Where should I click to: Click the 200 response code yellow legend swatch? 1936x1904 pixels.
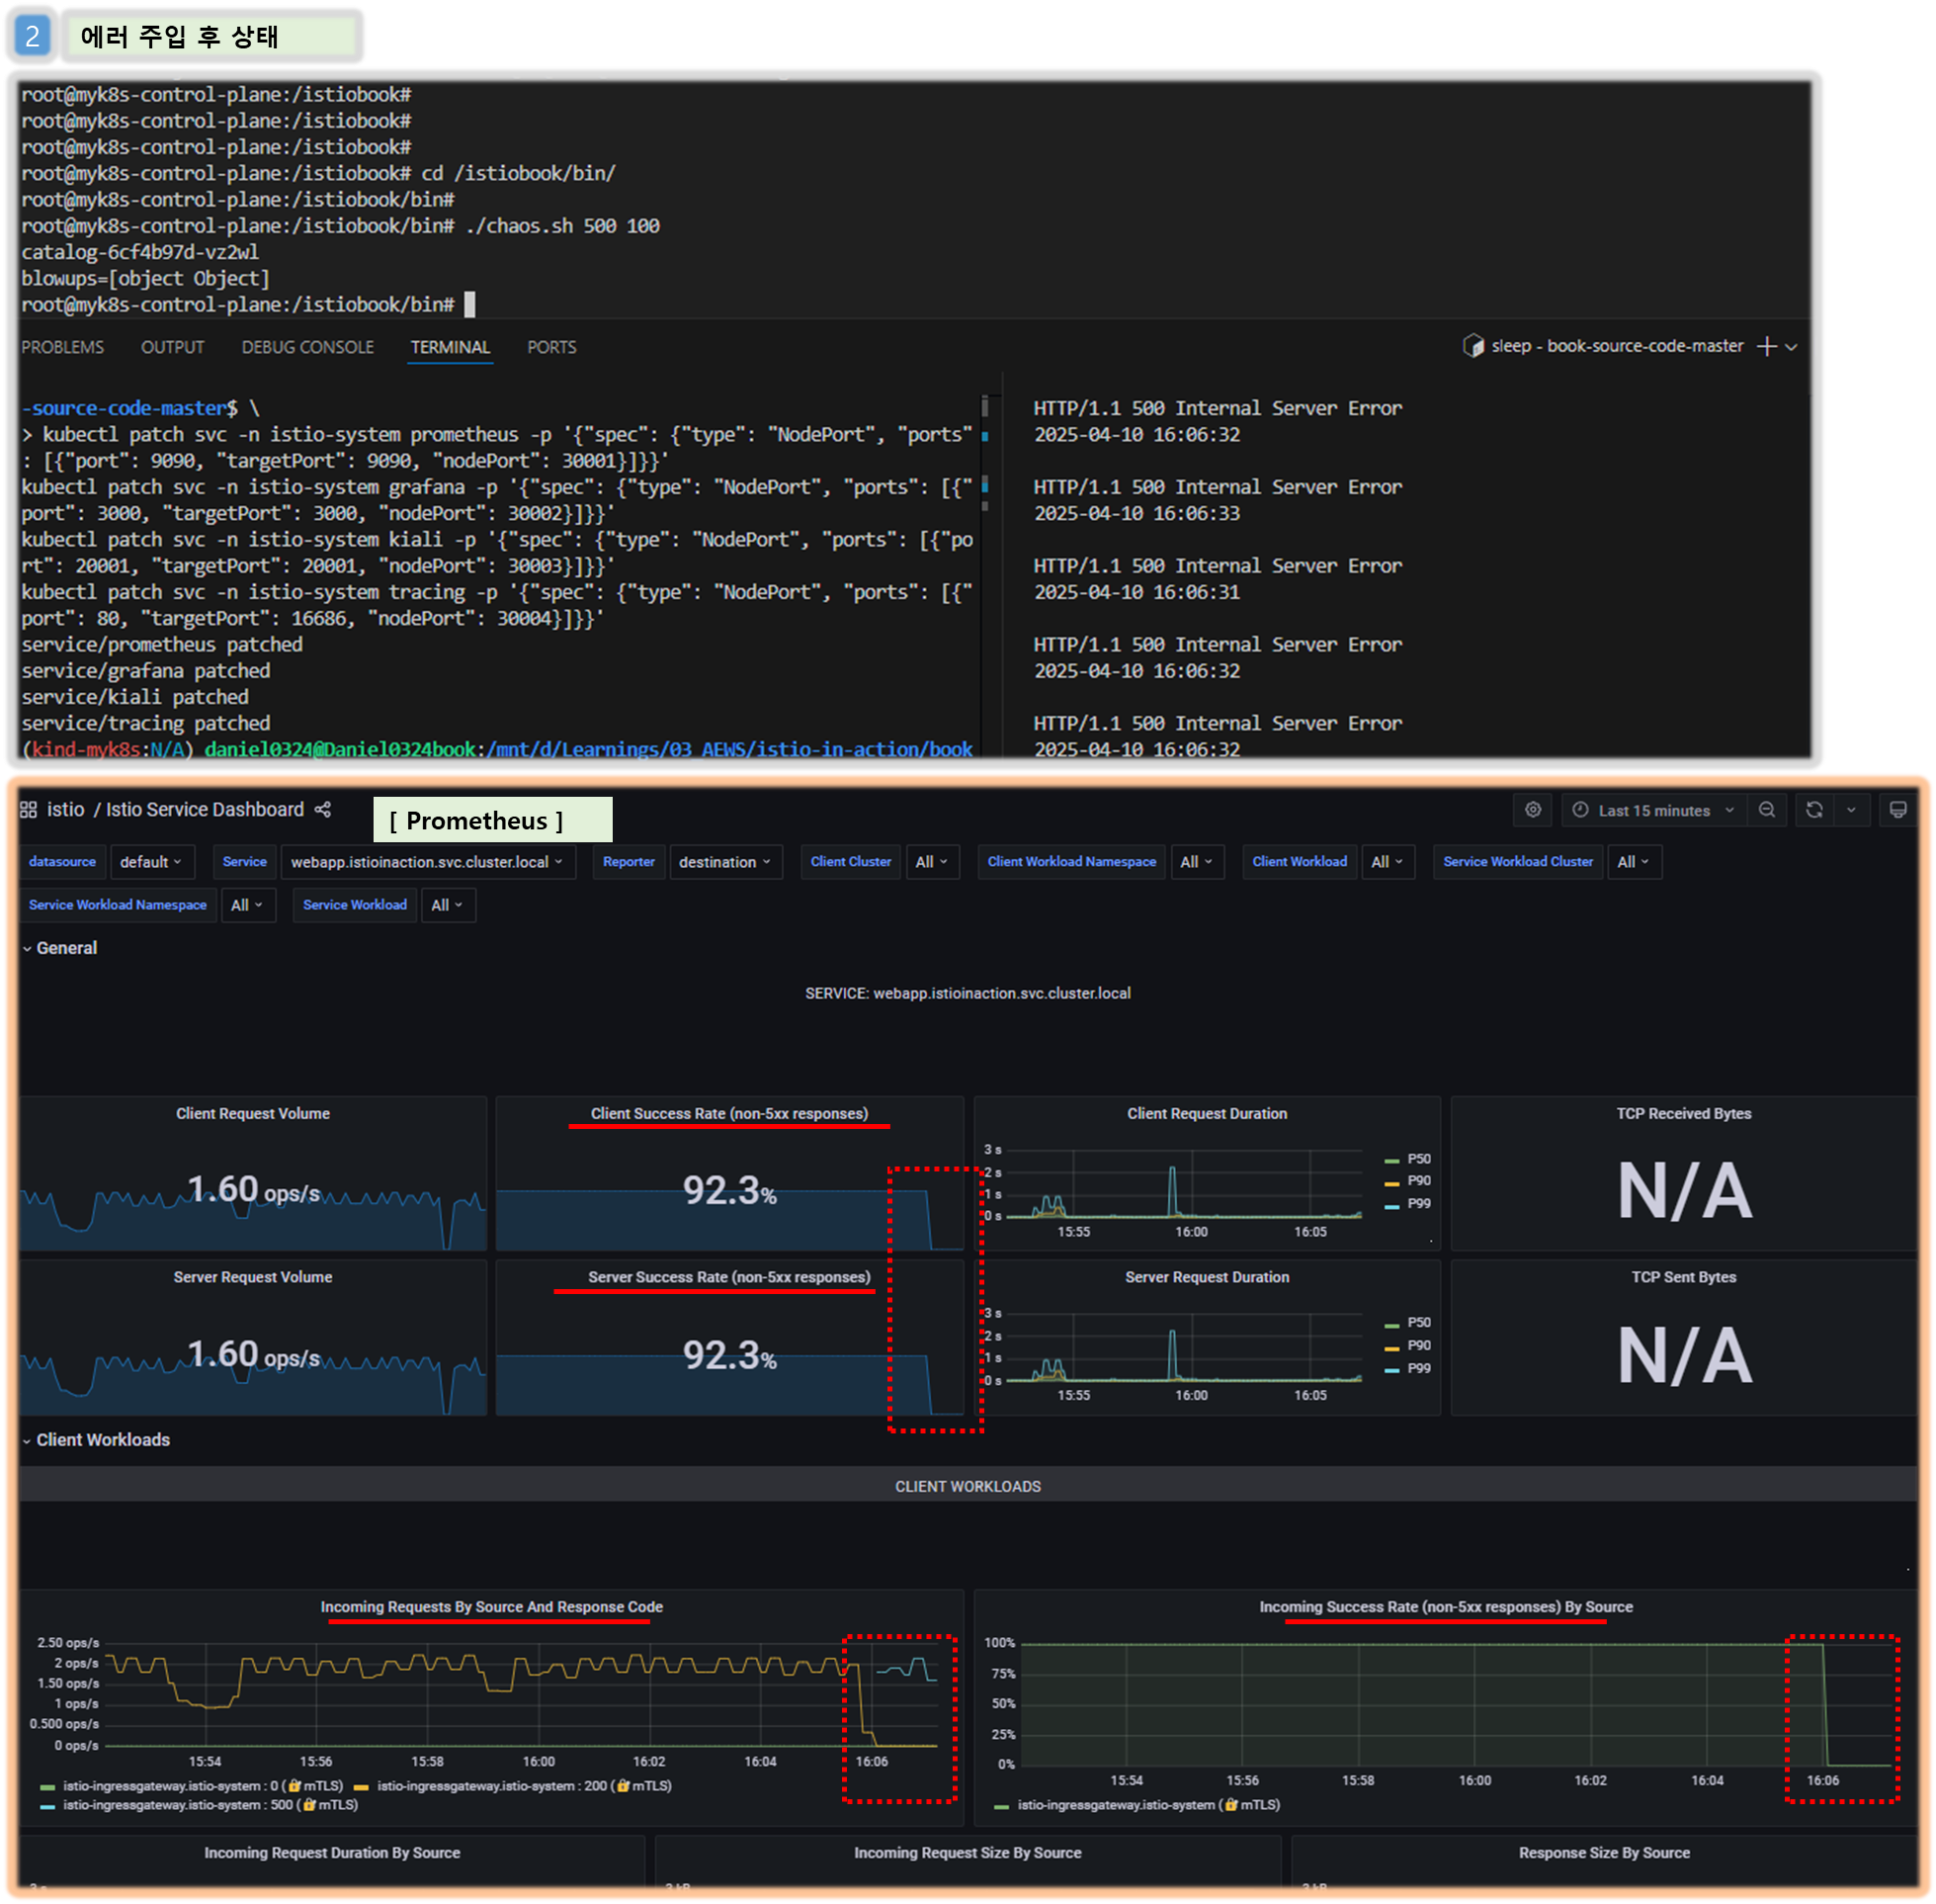362,1787
